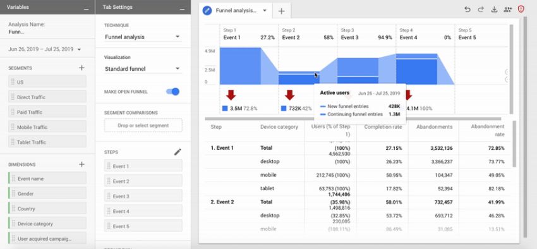Screen dimensions: 537x249
Task: Click the redo arrow icon
Action: coord(481,9)
